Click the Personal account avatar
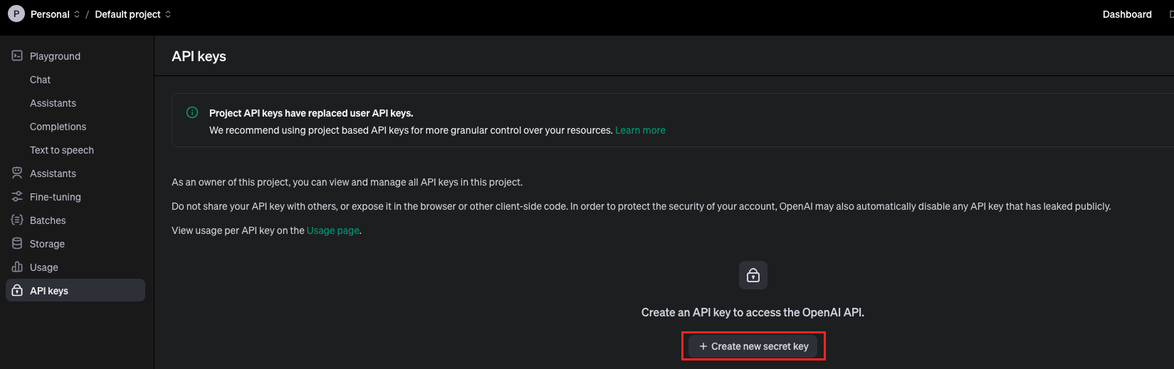 point(16,14)
